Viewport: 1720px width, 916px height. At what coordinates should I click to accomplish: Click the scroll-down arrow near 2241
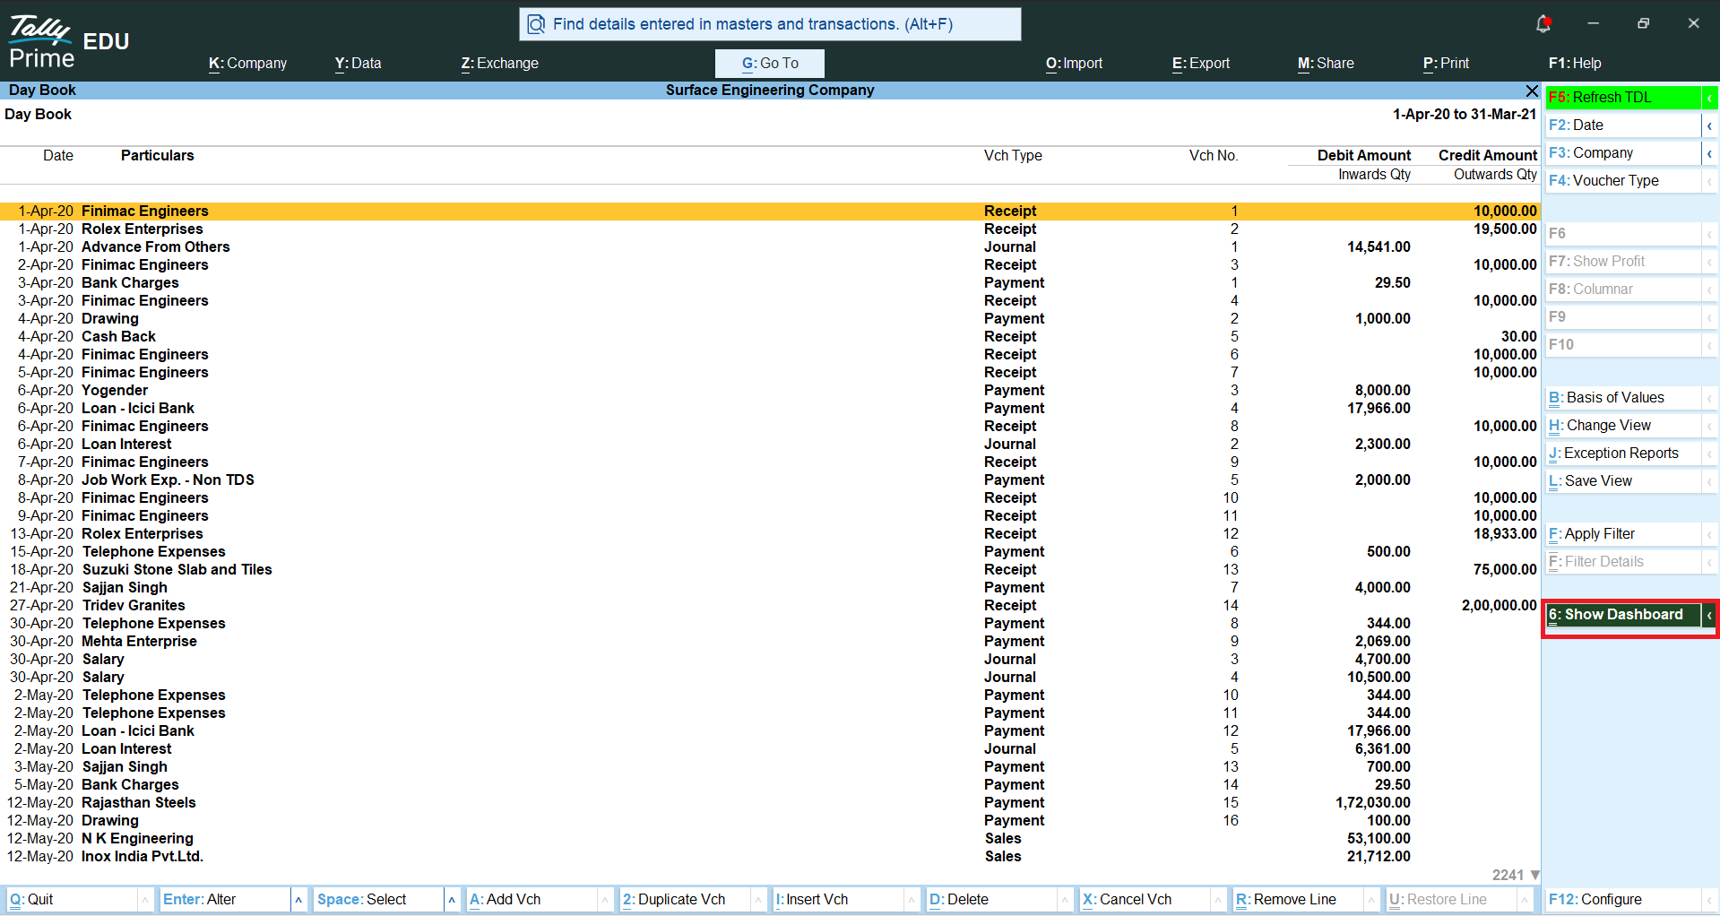tap(1534, 875)
